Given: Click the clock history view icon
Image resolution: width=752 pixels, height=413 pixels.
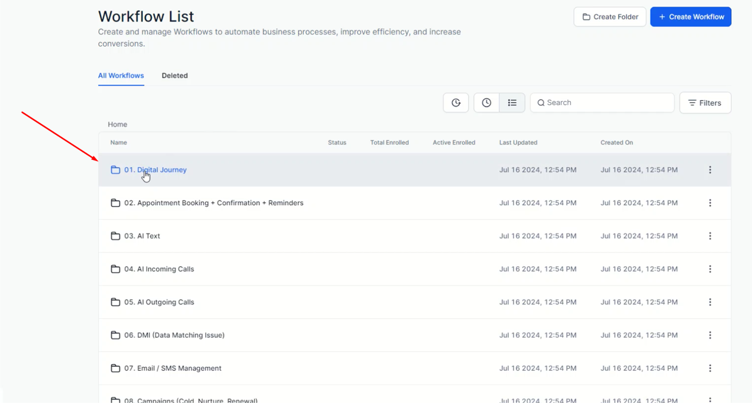Looking at the screenshot, I should [x=487, y=103].
